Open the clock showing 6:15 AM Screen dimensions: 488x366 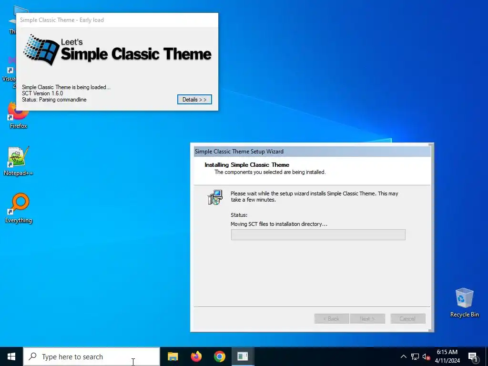tap(447, 356)
